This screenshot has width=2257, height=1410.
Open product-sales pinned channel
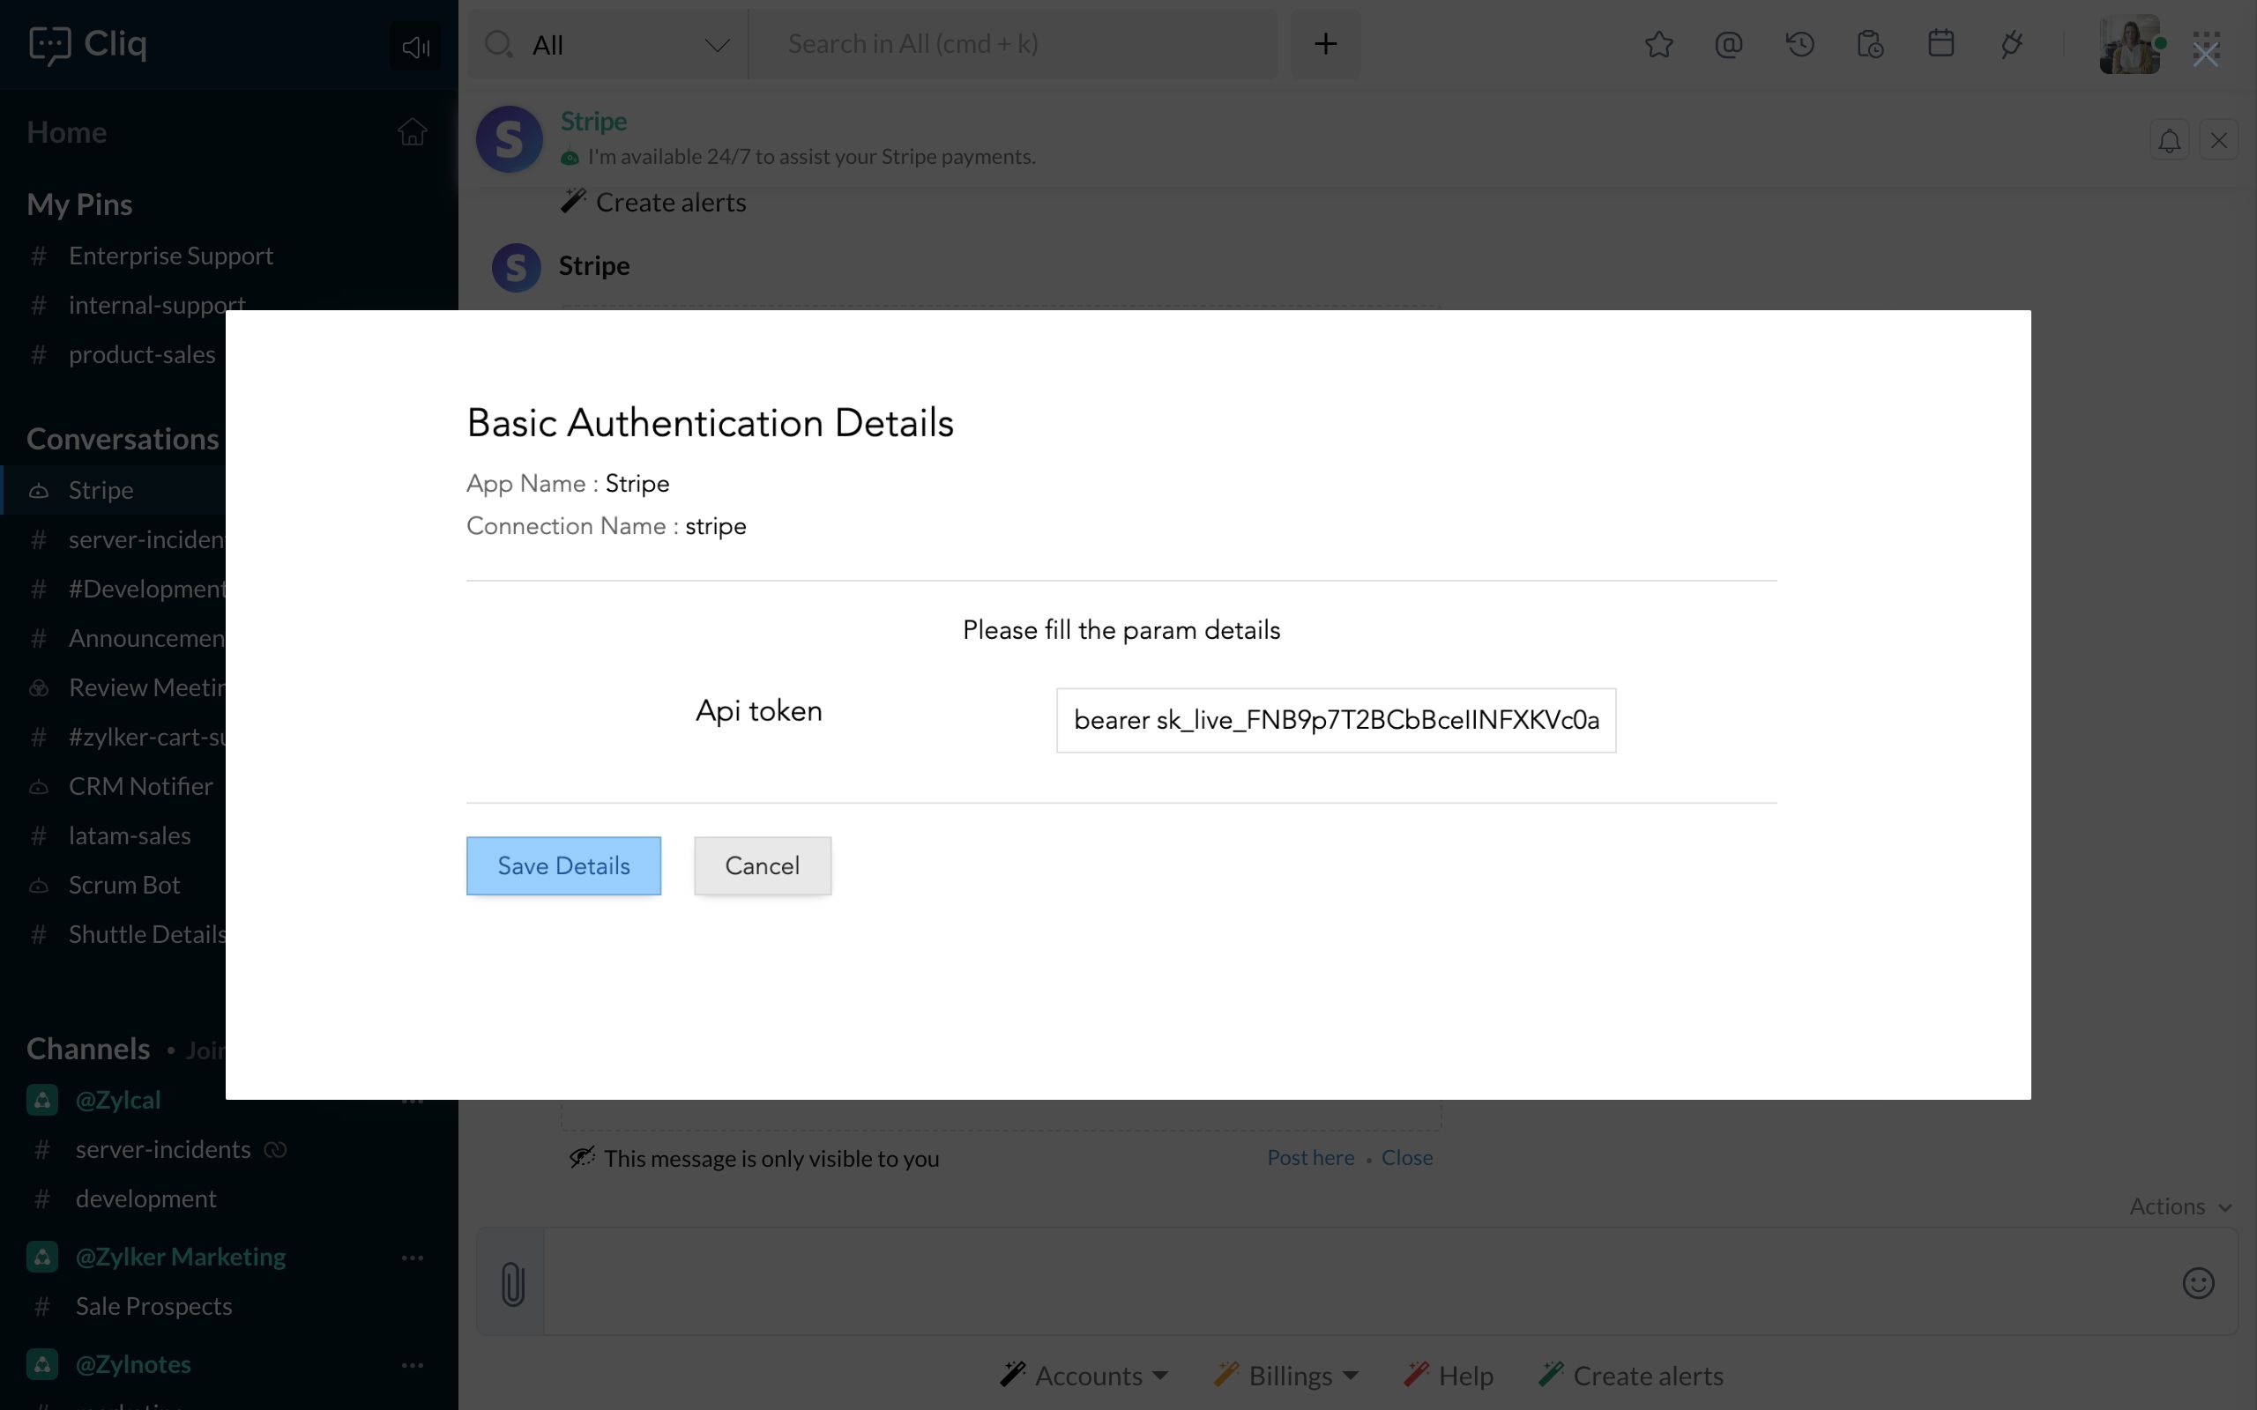click(142, 354)
